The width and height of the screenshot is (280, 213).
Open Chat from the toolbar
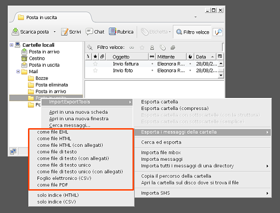pyautogui.click(x=95, y=32)
